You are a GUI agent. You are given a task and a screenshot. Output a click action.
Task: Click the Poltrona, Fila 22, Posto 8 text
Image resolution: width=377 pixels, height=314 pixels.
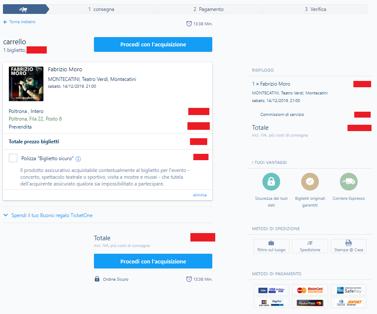35,118
